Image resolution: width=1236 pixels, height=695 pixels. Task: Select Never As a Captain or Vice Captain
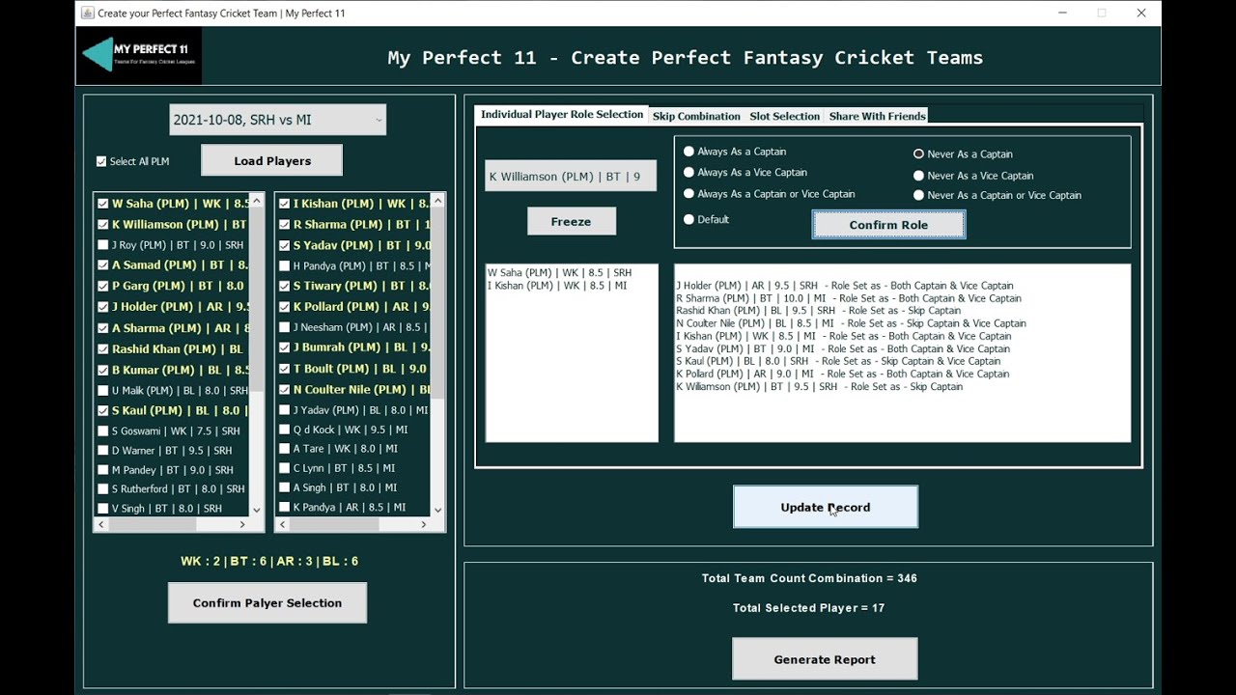[918, 195]
